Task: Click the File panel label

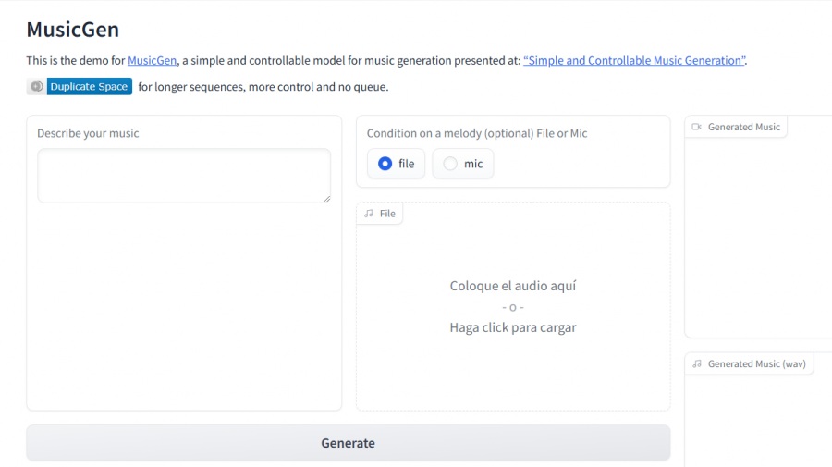Action: [x=387, y=214]
